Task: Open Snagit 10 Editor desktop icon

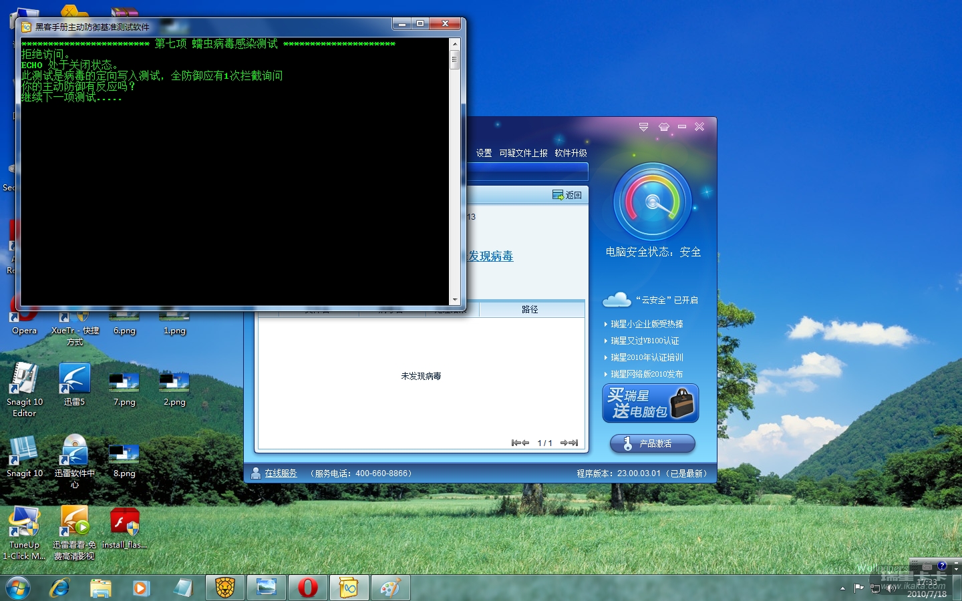Action: (x=25, y=389)
